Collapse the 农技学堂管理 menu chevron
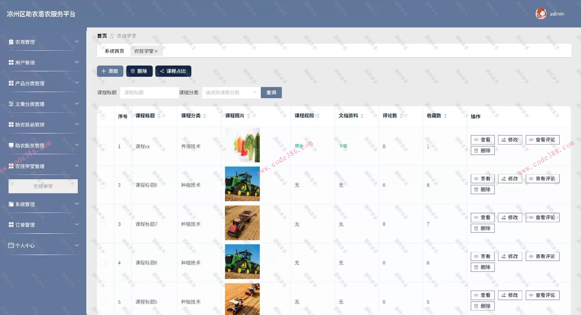The image size is (581, 315). pos(77,166)
